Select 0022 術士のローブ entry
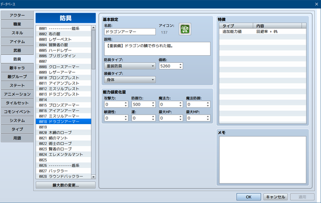The width and height of the screenshot is (321, 203). click(x=64, y=144)
